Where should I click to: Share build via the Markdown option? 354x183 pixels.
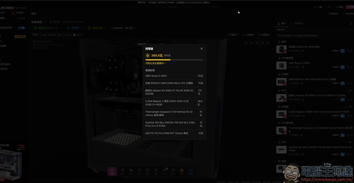(64, 35)
